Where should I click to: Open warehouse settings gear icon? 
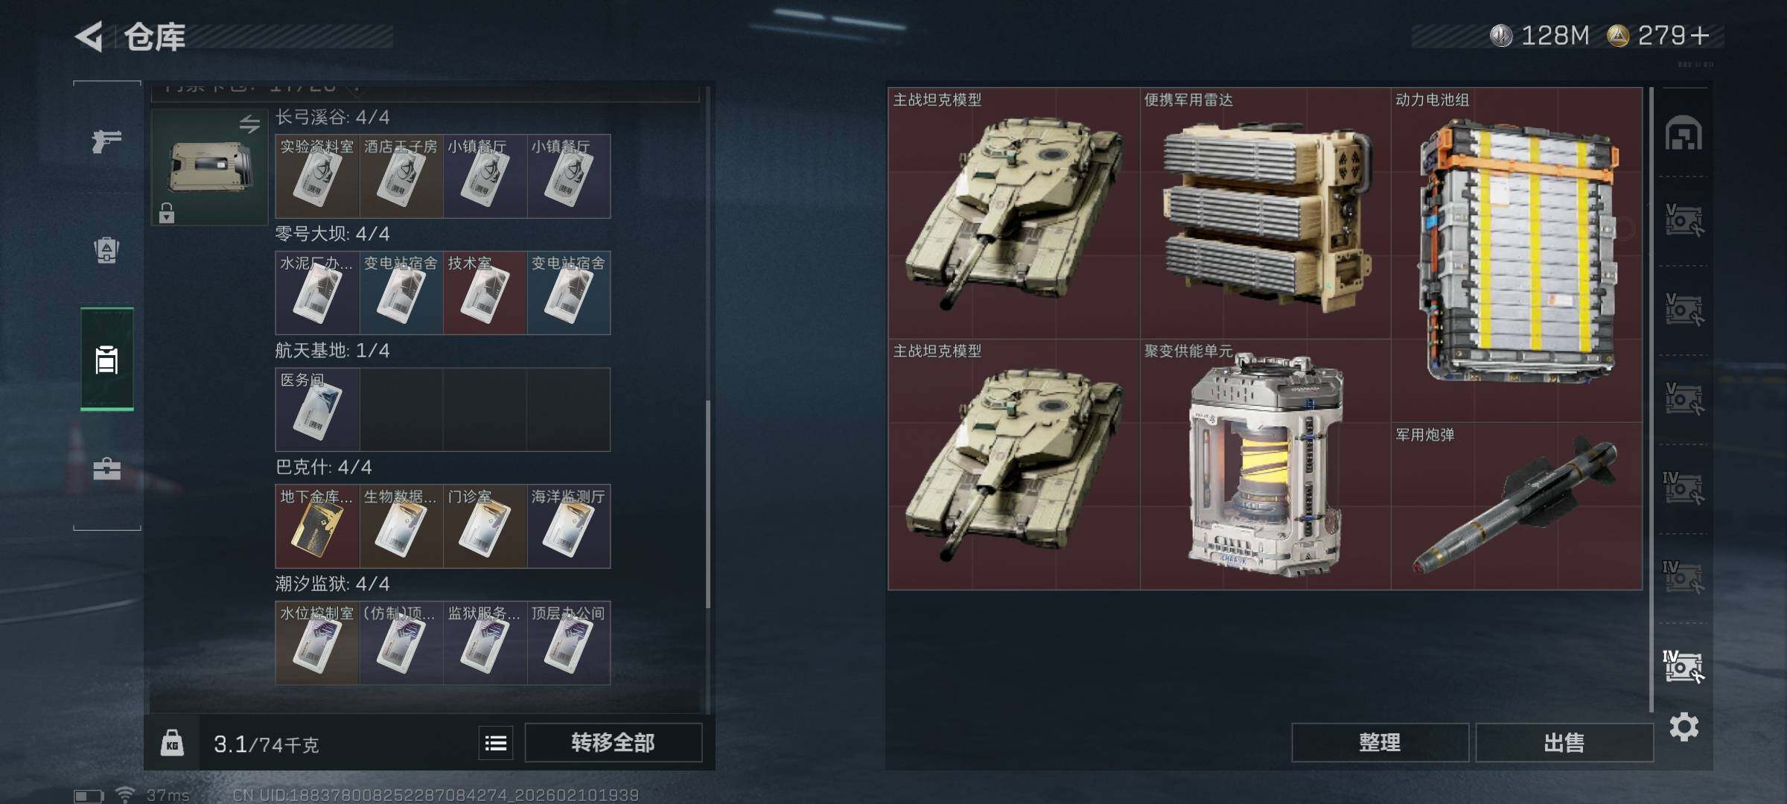click(1684, 727)
